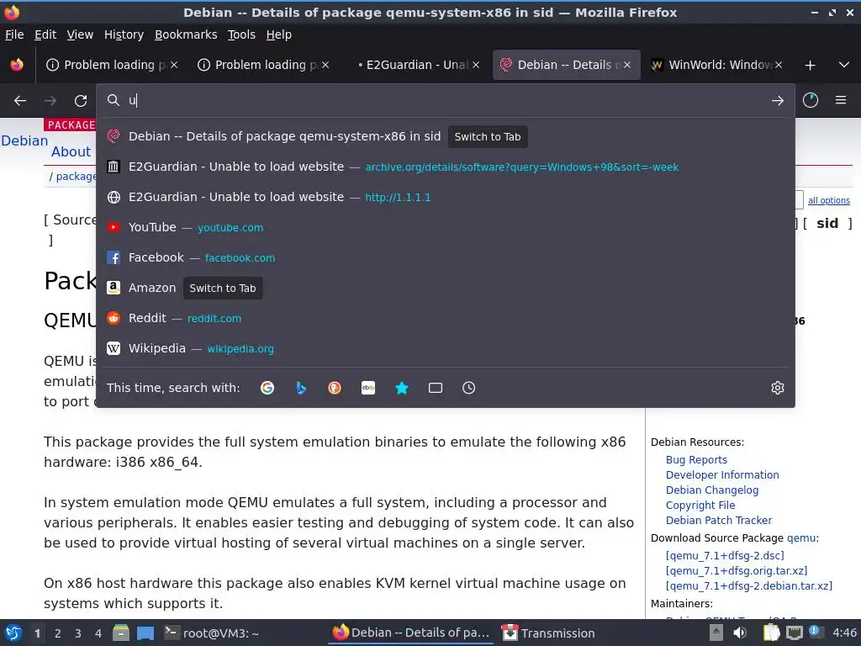
Task: Select archive.org Windows 98 suggestion
Action: point(446,167)
